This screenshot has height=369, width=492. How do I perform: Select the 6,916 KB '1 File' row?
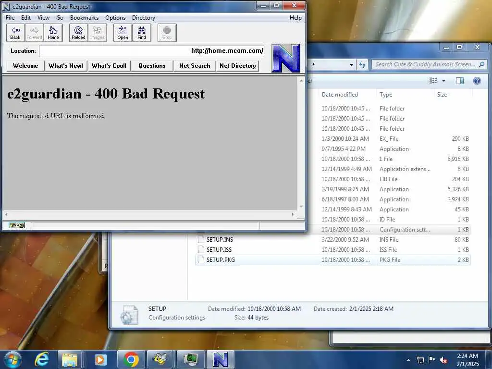coord(388,159)
